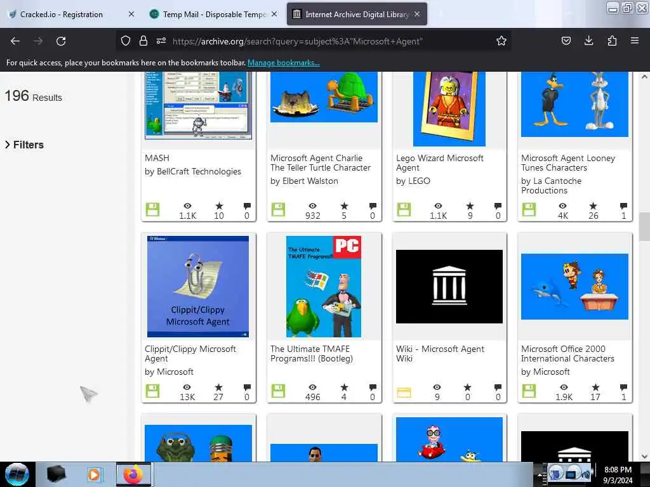Click the star icon on Ultimate TMAFE card
The image size is (650, 487).
click(344, 387)
